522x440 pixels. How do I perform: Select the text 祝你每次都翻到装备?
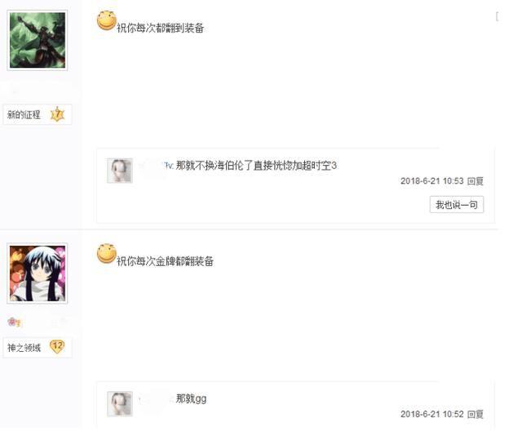coord(160,28)
